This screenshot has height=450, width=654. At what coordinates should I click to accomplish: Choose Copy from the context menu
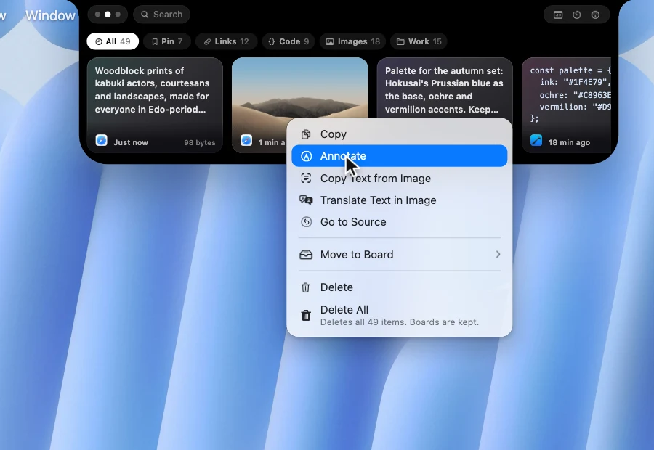[399, 134]
